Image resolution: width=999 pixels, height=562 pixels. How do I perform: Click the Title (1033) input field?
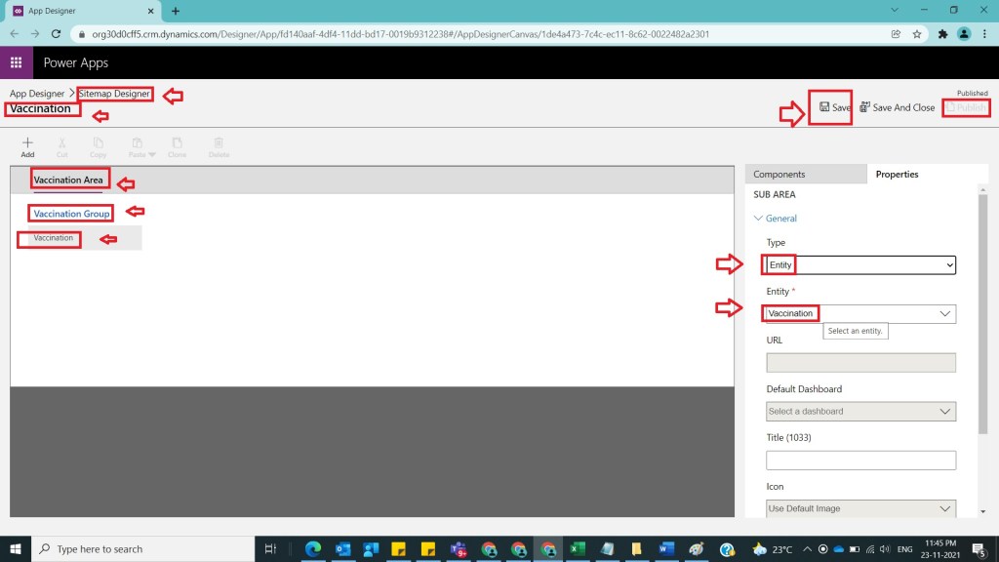860,460
